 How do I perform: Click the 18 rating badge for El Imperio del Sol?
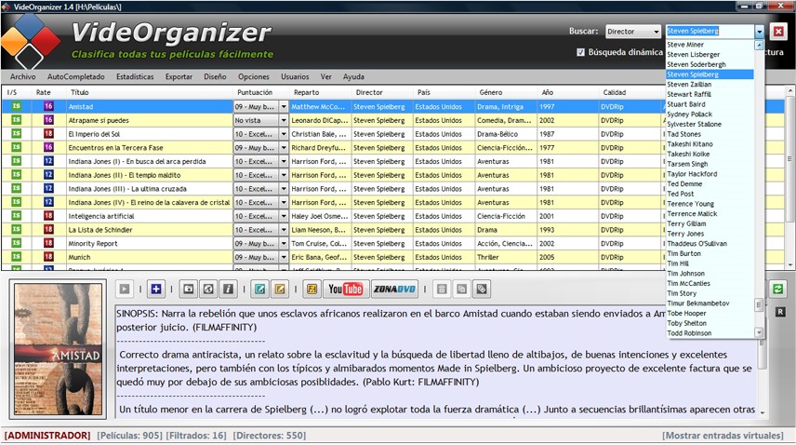tap(48, 134)
